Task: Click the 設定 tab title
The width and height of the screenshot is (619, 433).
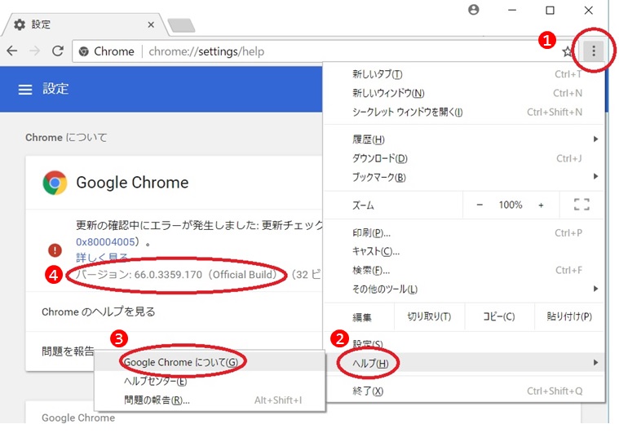Action: coord(41,24)
